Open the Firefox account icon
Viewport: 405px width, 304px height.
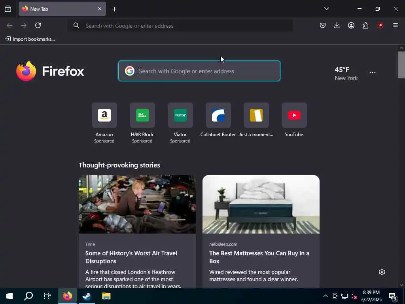tap(351, 25)
